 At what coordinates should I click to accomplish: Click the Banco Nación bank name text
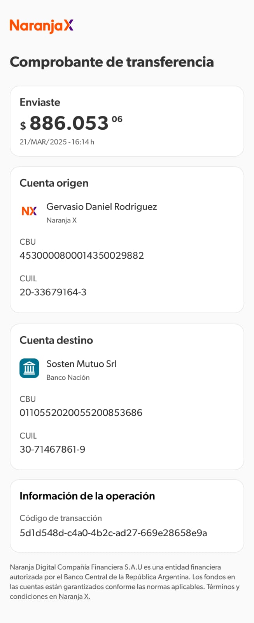[68, 378]
